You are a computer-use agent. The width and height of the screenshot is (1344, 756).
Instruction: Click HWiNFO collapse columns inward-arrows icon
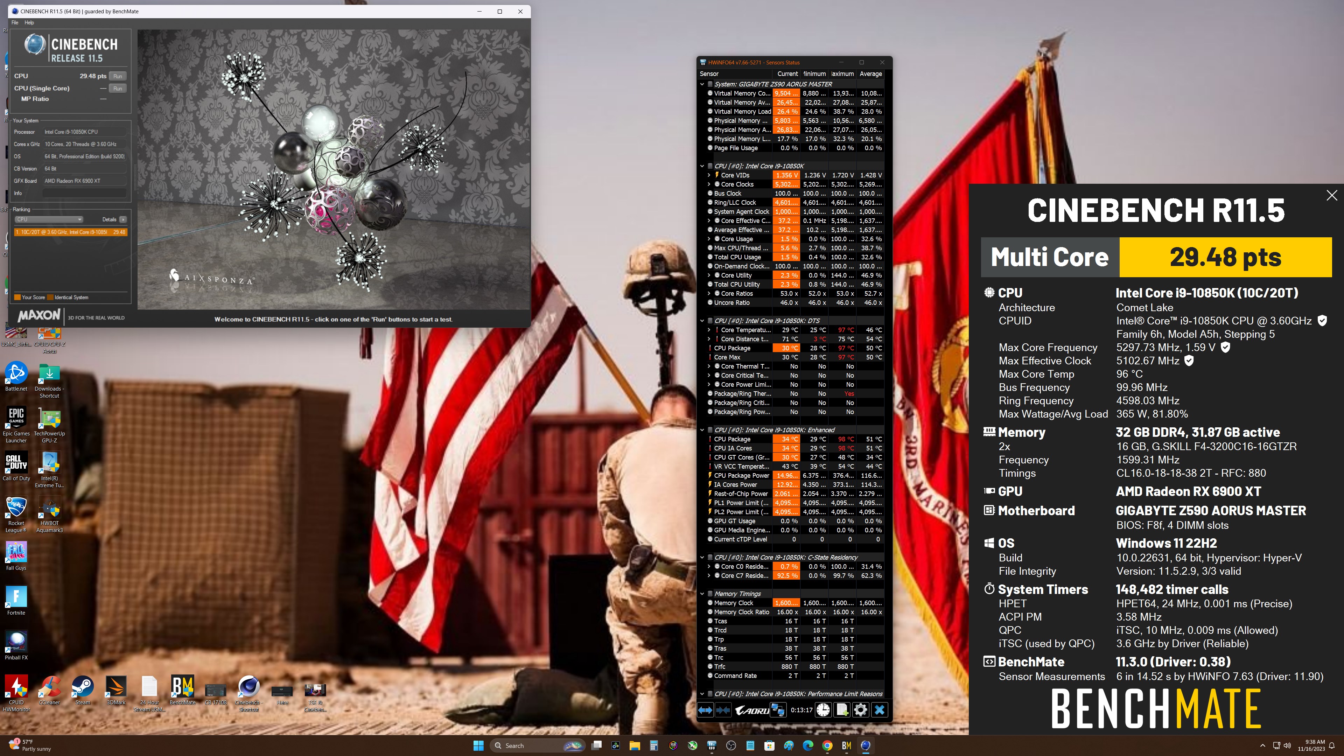click(x=723, y=710)
